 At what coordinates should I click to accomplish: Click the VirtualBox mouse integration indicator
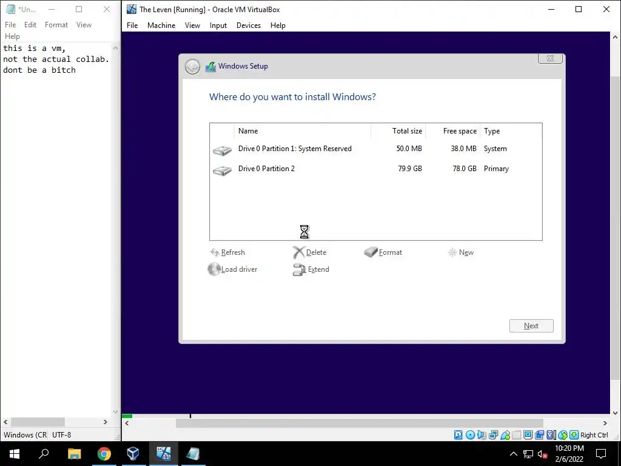pos(563,434)
